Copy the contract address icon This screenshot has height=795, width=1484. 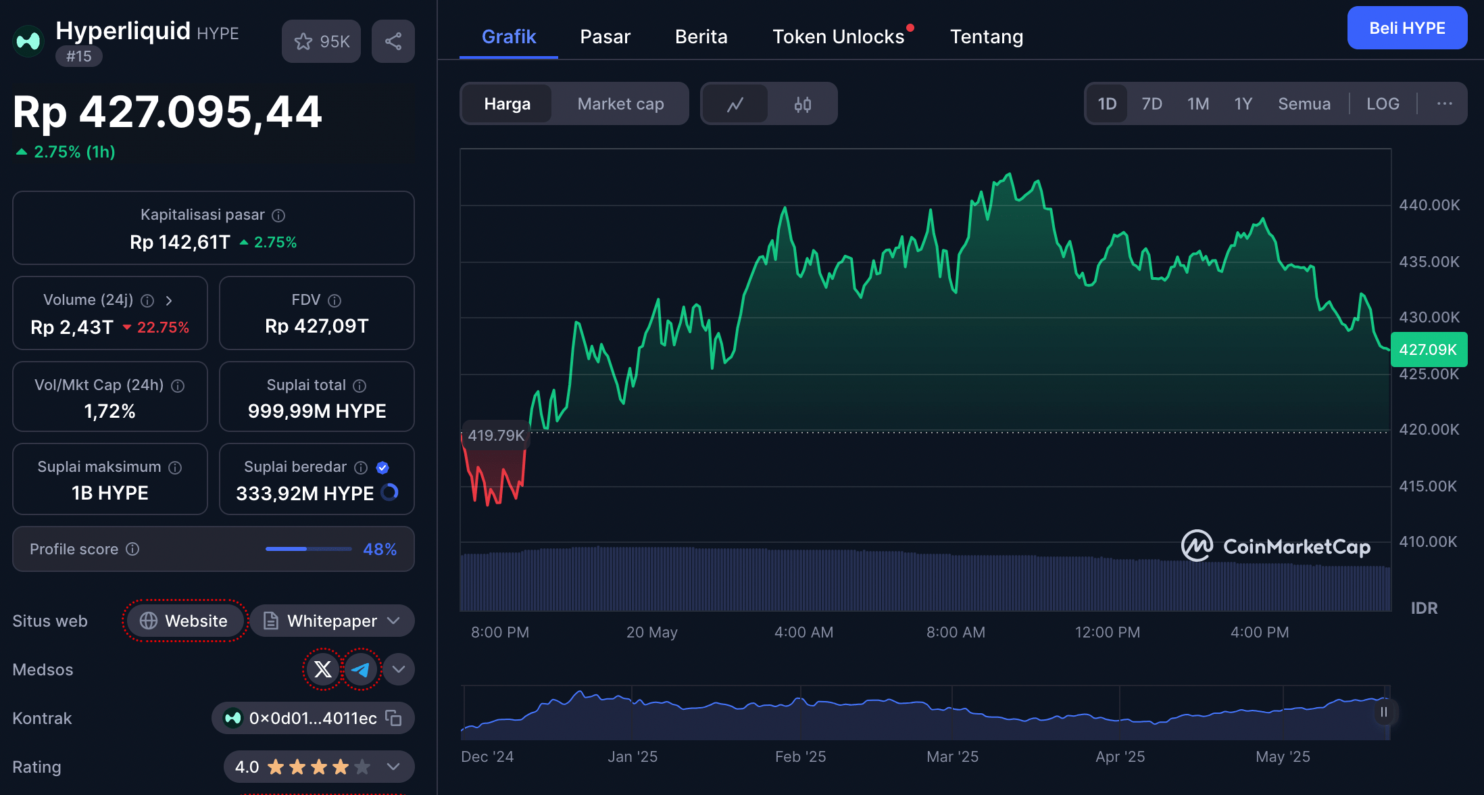(393, 718)
